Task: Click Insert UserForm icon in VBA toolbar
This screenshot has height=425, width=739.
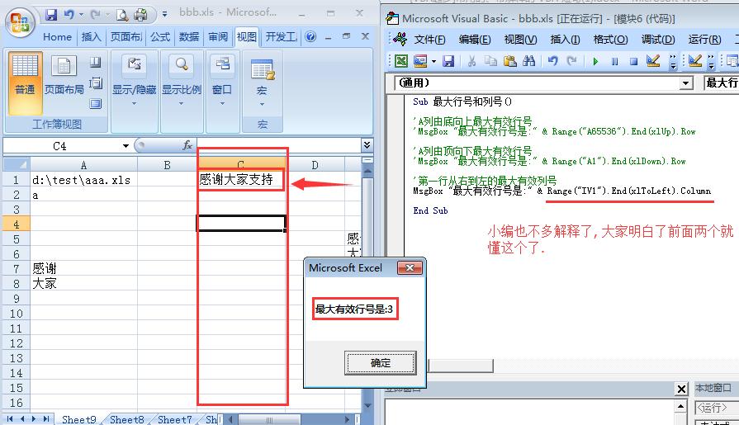Action: pyautogui.click(x=420, y=61)
